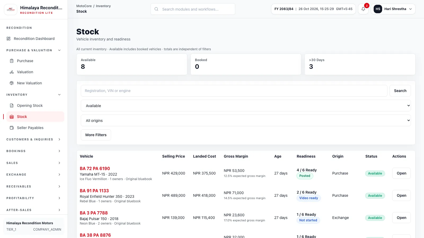Click the New Valuation icon
The width and height of the screenshot is (424, 238).
click(12, 83)
